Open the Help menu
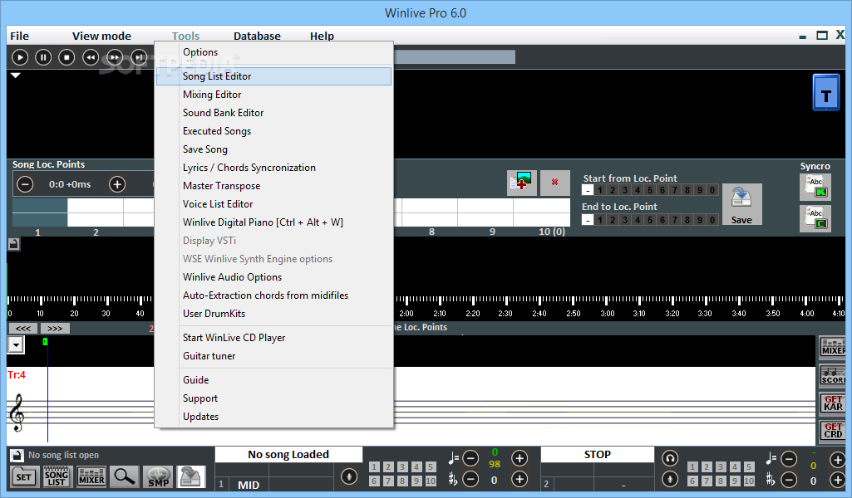852x498 pixels. pyautogui.click(x=322, y=36)
